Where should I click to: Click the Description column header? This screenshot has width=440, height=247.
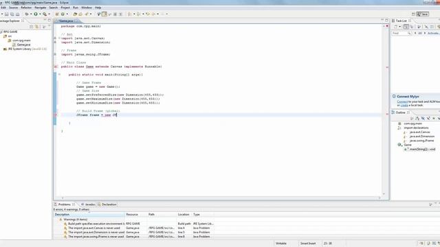89,215
